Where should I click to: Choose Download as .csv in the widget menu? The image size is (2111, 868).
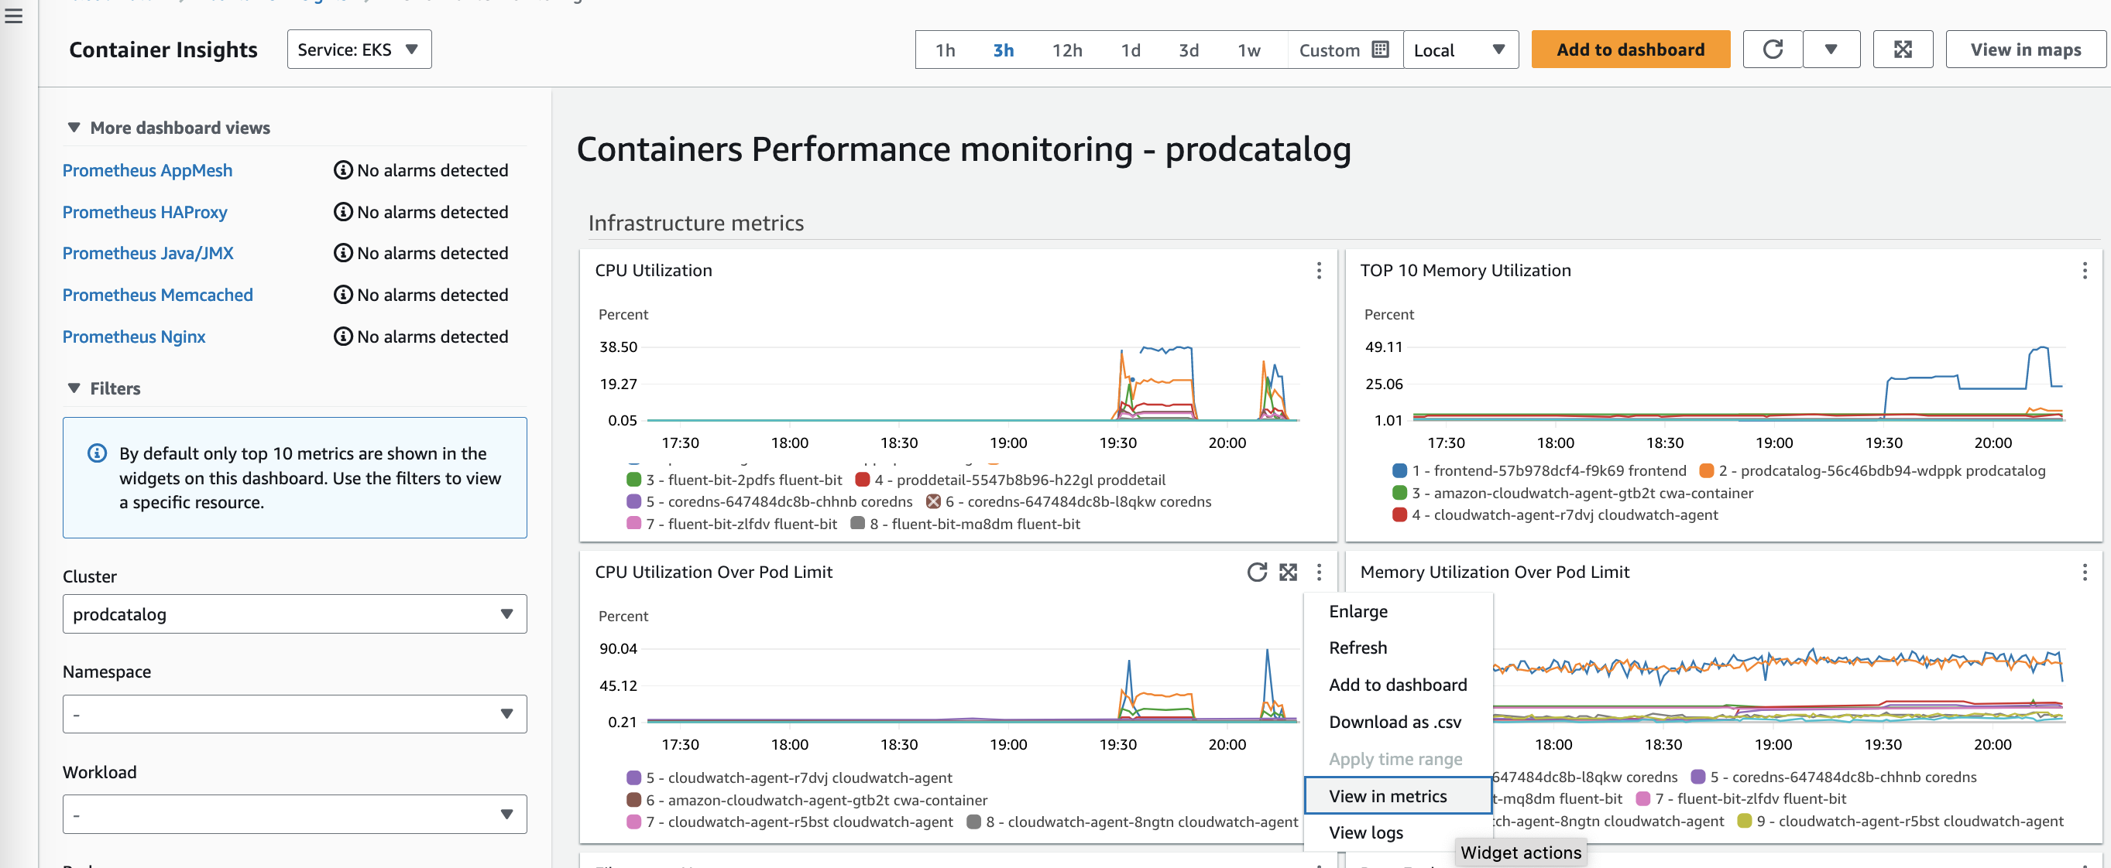click(1395, 722)
